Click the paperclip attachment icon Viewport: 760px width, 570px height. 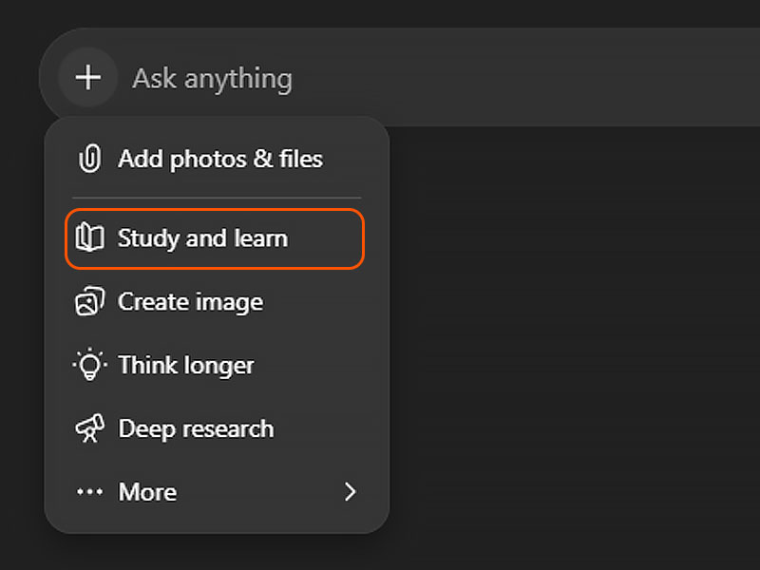pos(89,159)
